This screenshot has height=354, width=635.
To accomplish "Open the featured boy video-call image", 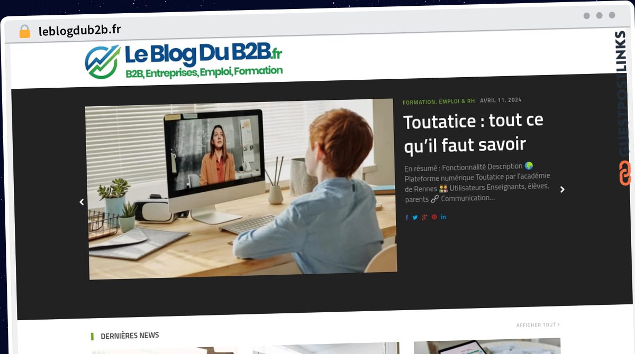I will coord(242,189).
